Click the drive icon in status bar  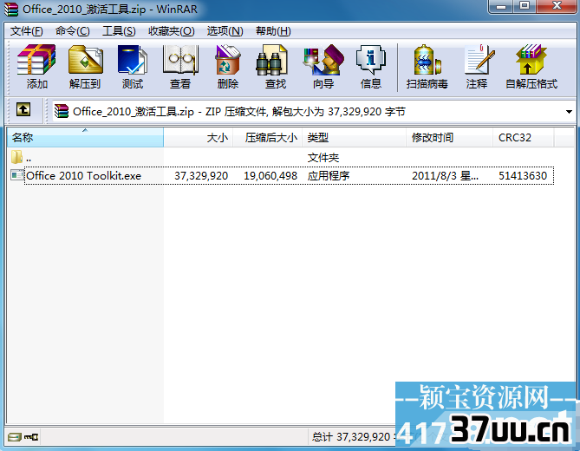(14, 437)
